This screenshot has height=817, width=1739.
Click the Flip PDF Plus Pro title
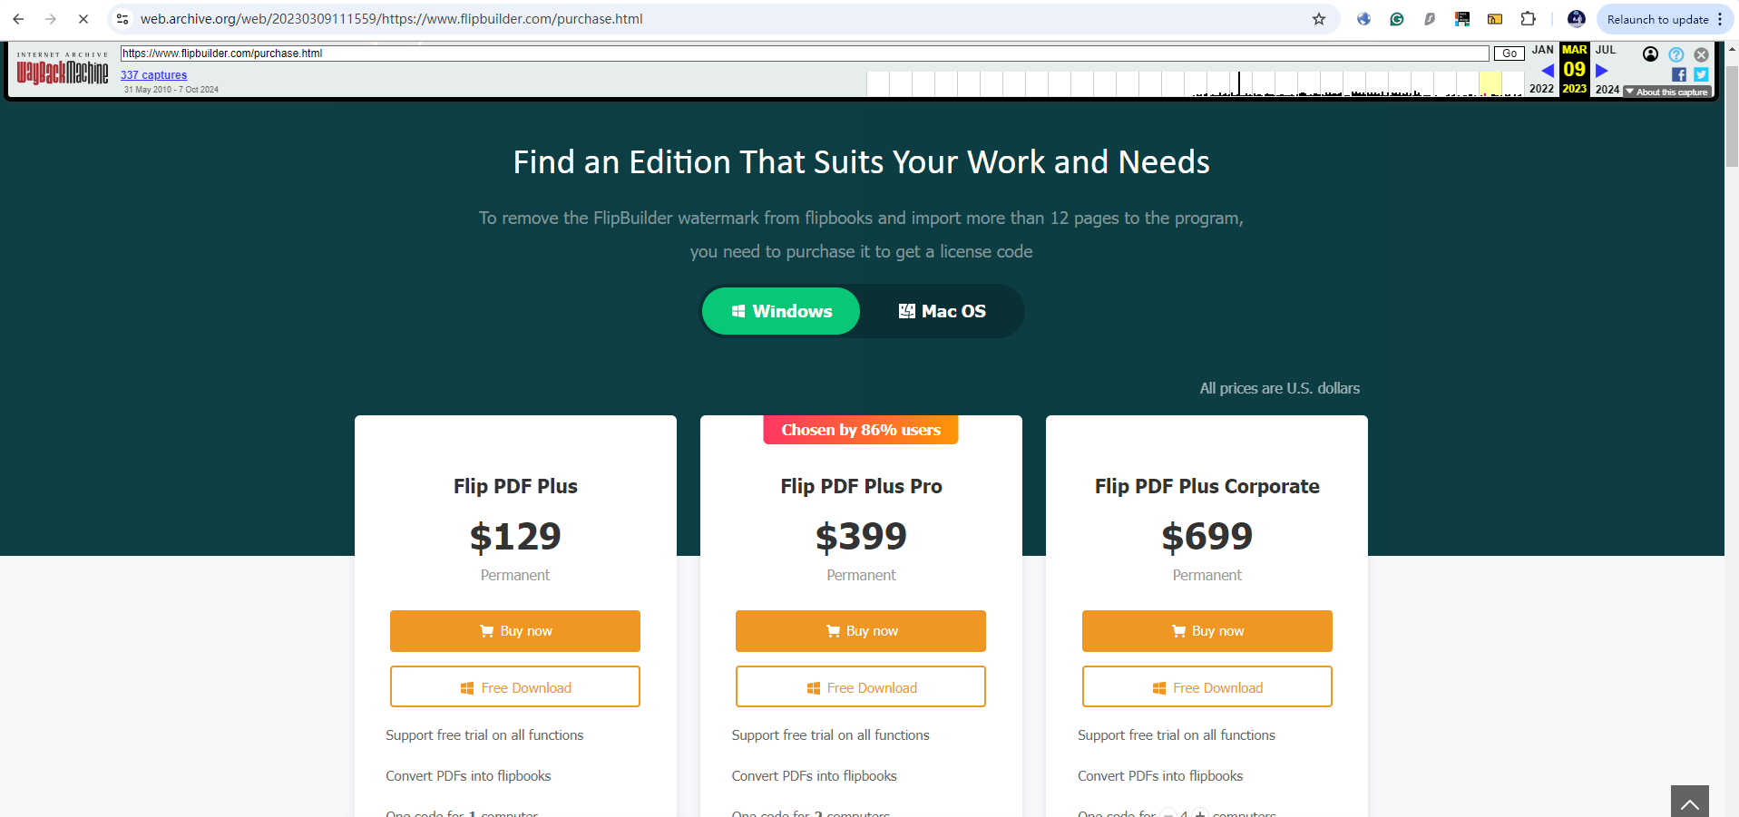[x=861, y=486]
